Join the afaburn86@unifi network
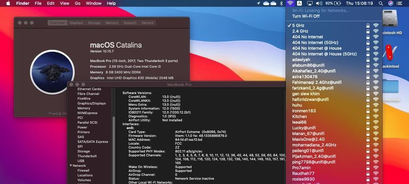 [334, 65]
